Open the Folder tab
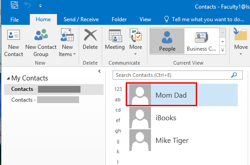Screen dimensions: 250x165 tap(119, 19)
